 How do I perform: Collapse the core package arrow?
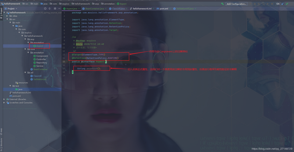[x=25, y=49]
